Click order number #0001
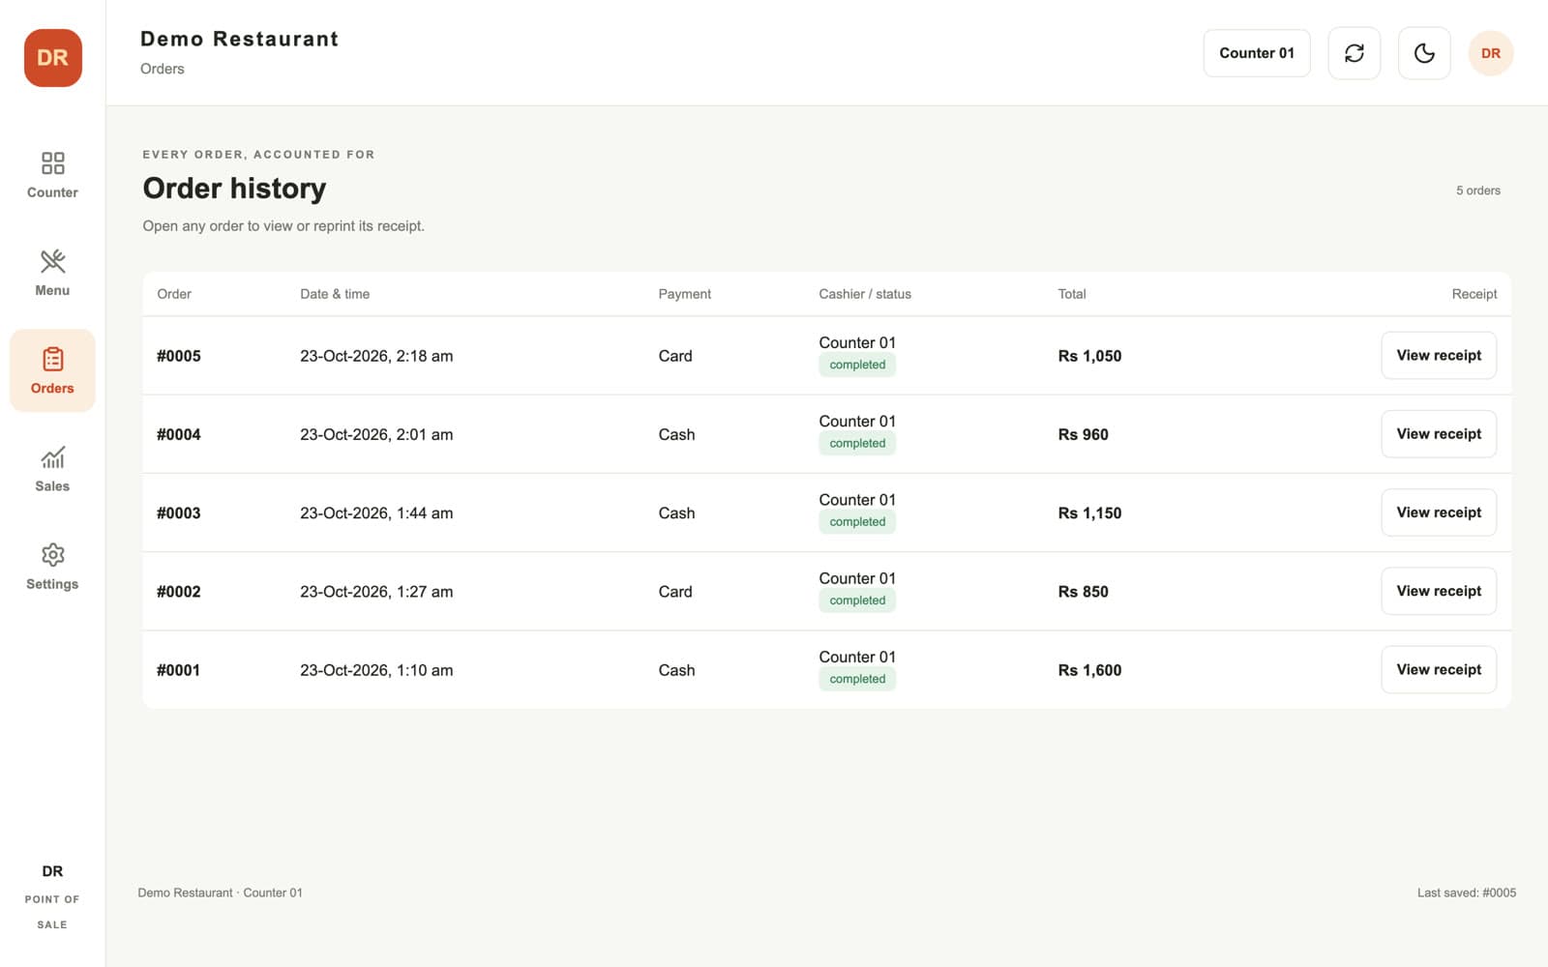The height and width of the screenshot is (967, 1548). pyautogui.click(x=179, y=670)
